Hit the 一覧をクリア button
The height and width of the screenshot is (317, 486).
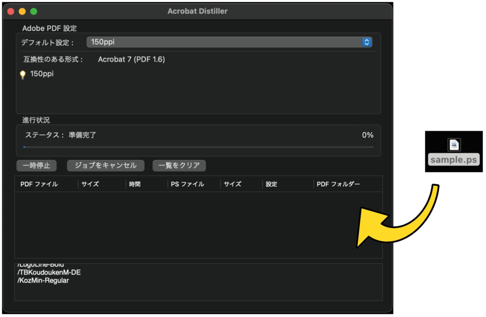179,165
